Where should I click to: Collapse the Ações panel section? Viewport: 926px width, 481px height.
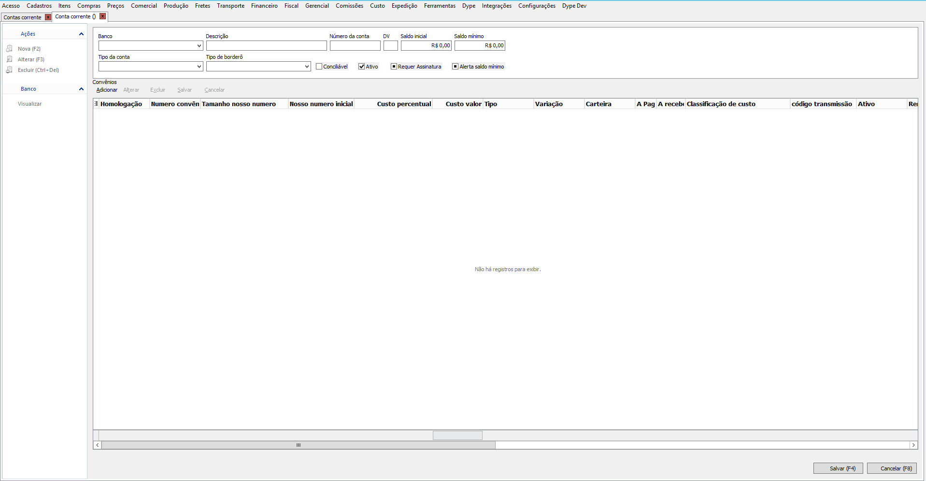(81, 34)
